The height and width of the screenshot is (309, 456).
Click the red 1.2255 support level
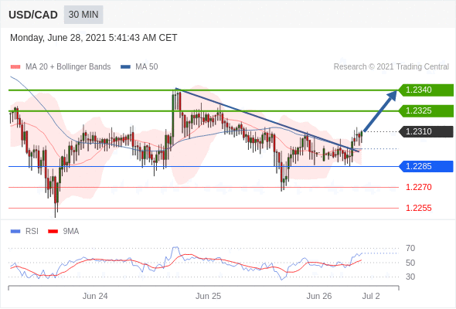click(418, 208)
